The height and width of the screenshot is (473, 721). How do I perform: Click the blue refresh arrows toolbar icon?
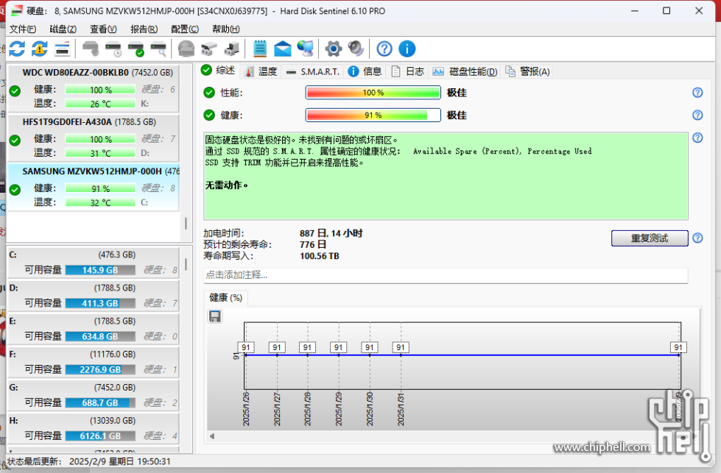click(x=17, y=49)
